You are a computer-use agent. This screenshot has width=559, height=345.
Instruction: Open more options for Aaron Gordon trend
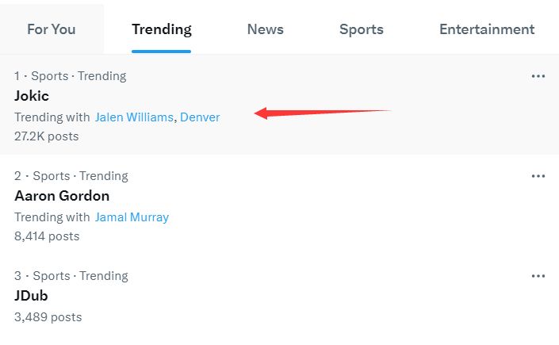tap(538, 176)
